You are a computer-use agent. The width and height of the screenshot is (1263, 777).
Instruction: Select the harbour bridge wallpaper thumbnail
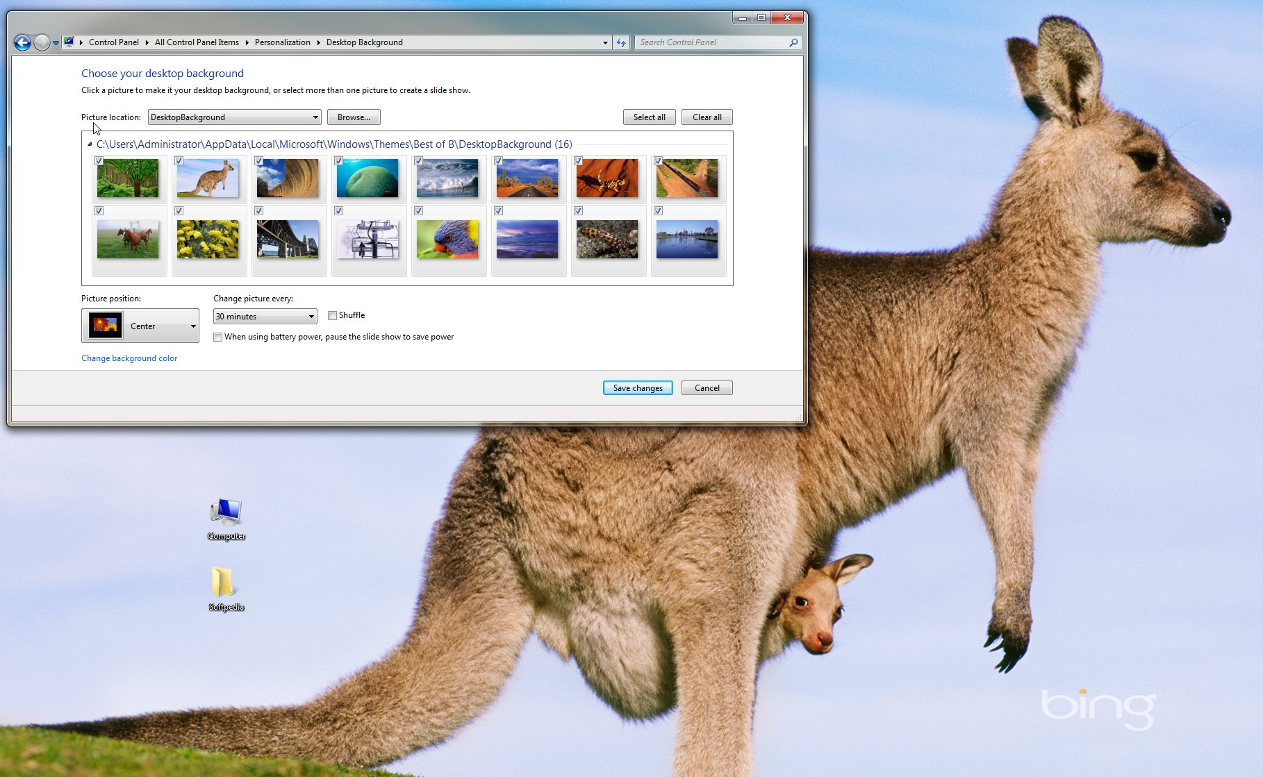point(288,240)
